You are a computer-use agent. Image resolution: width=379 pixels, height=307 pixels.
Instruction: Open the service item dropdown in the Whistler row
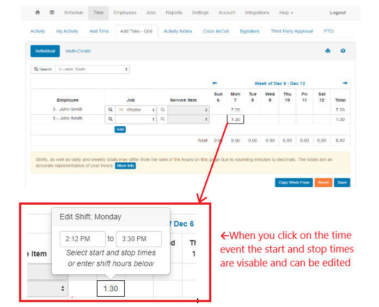[188, 109]
